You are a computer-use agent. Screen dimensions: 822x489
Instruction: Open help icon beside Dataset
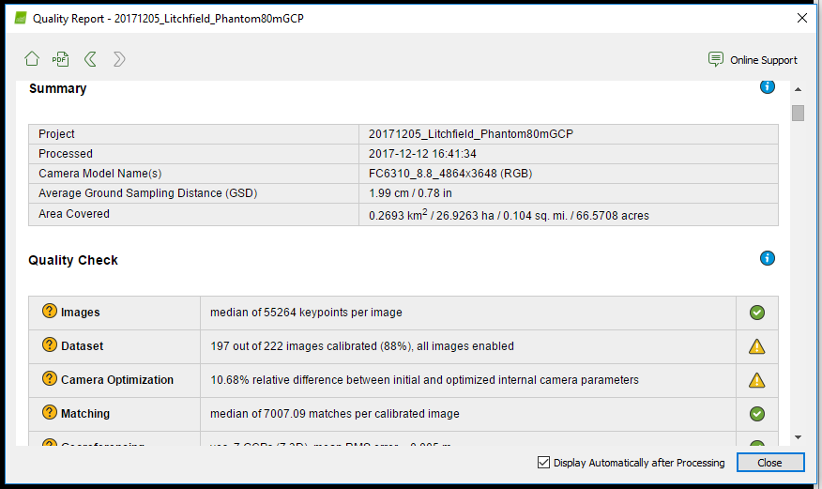[x=50, y=344]
